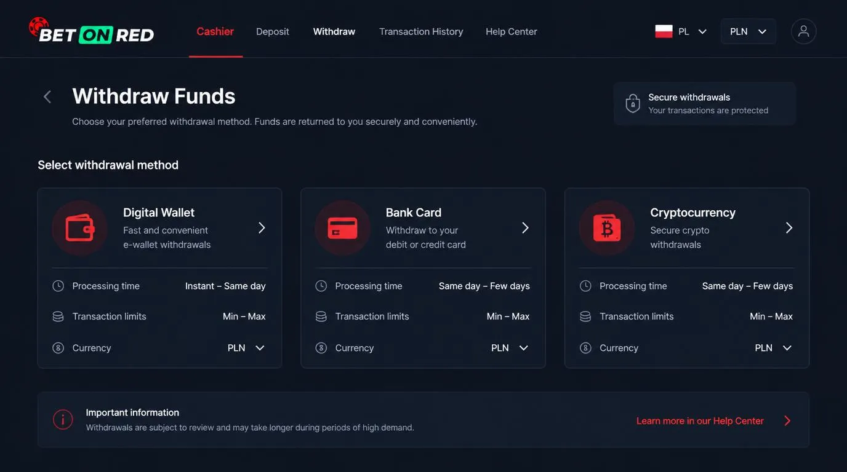This screenshot has height=472, width=847.
Task: Click the red Bank Card icon
Action: click(x=343, y=228)
